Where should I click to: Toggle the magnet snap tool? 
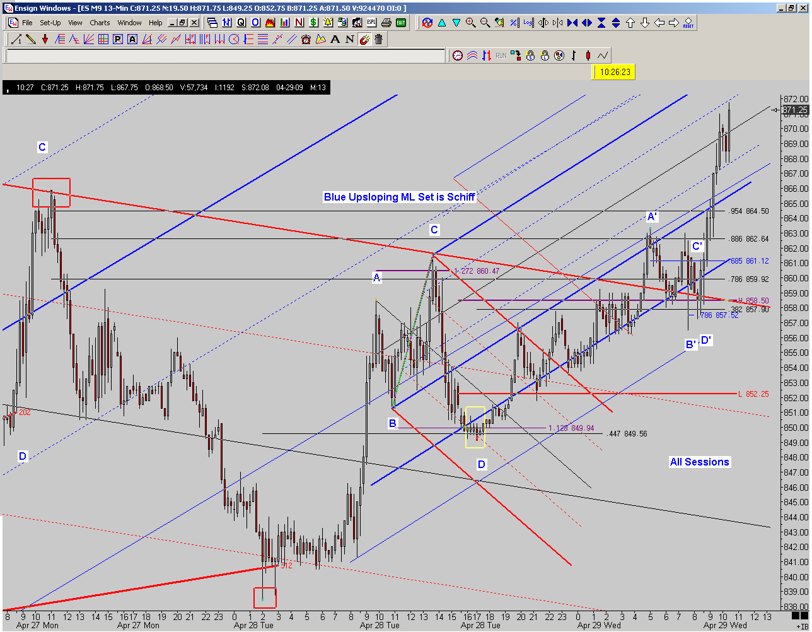click(364, 39)
